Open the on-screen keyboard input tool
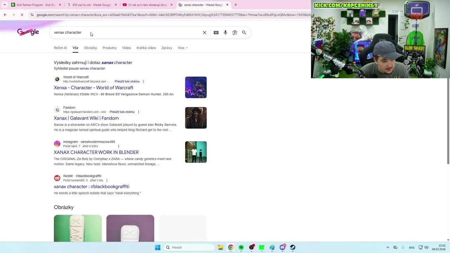Screen dimensions: 450x253 tap(216, 32)
